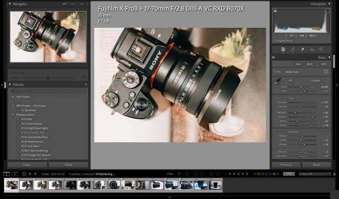339x199 pixels.
Task: Select the Crop overlay tool
Action: [293, 49]
